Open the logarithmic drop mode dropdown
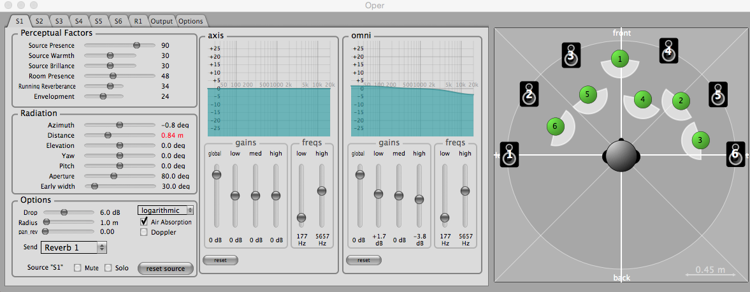750x292 pixels. [166, 210]
